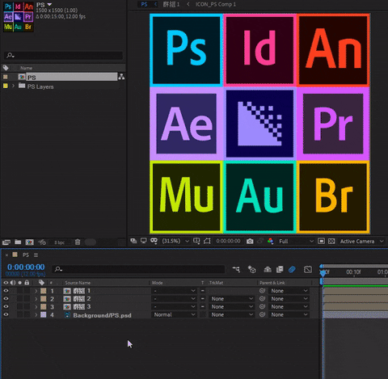This screenshot has height=379, width=388.
Task: Click the current time indicator in timeline
Action: coord(323,273)
